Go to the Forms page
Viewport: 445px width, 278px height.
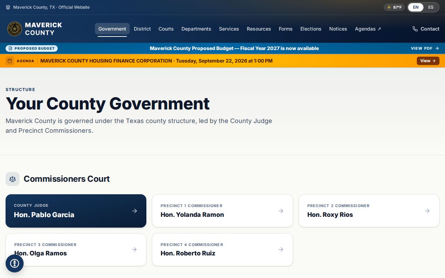pos(286,29)
